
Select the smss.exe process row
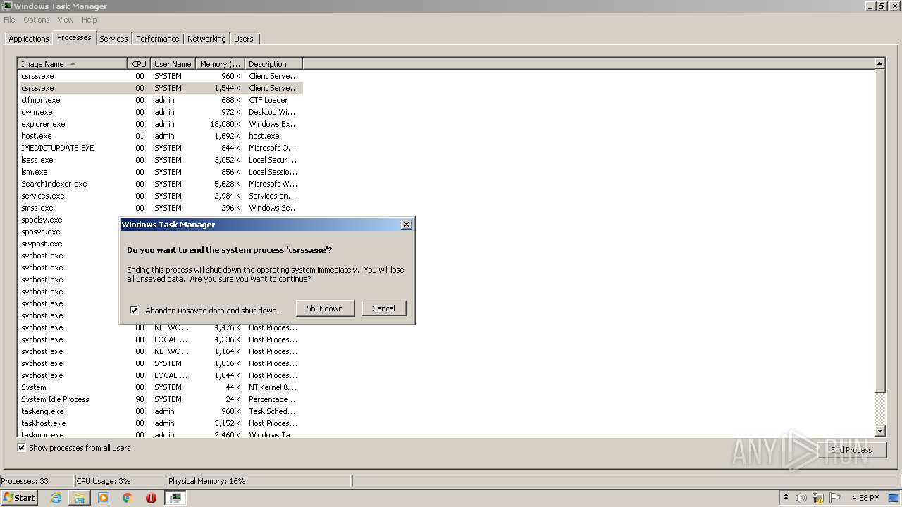tap(161, 208)
